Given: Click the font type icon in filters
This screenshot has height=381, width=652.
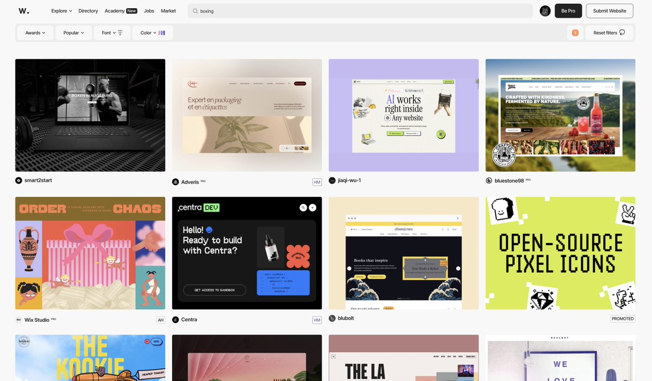Looking at the screenshot, I should pos(121,33).
